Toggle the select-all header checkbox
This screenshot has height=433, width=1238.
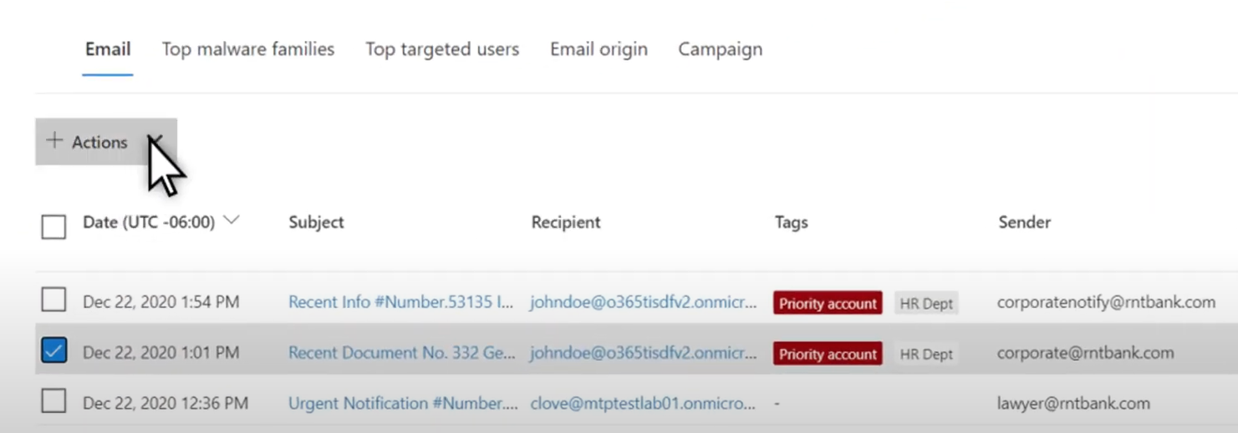(53, 226)
